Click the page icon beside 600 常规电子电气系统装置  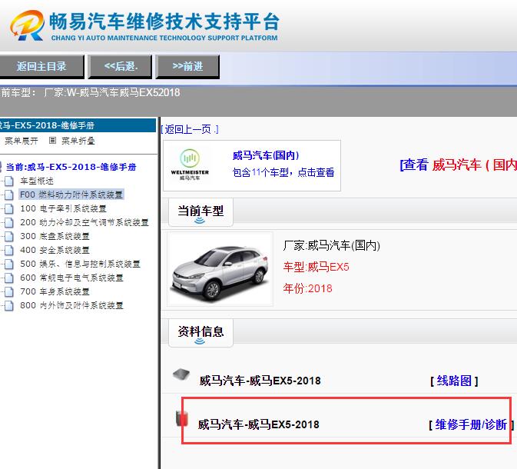coord(9,278)
